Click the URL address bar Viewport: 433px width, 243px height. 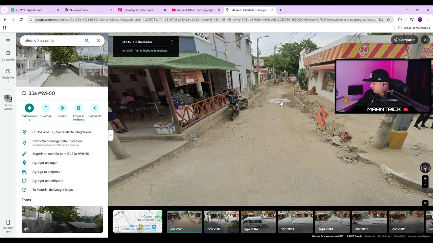coord(205,20)
